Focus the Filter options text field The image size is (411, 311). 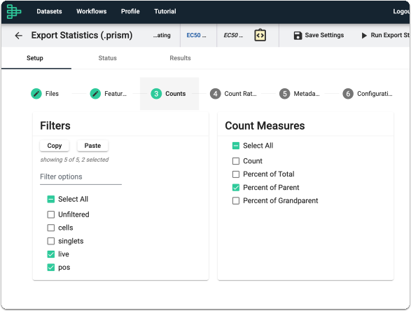click(x=81, y=177)
